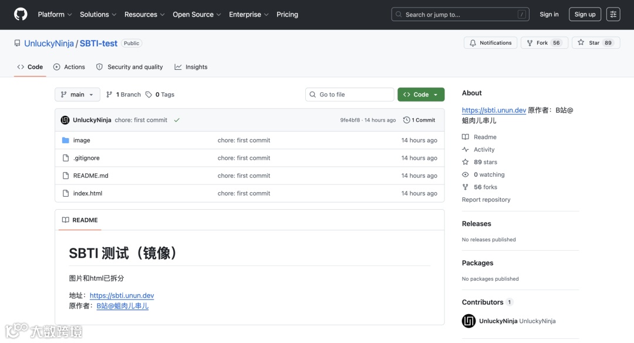Image resolution: width=634 pixels, height=343 pixels.
Task: Click the Sign in link
Action: click(x=549, y=14)
